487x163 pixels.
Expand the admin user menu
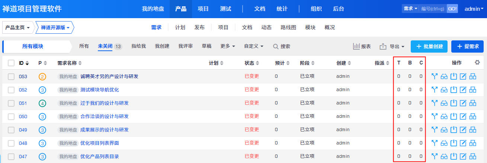tap(474, 9)
